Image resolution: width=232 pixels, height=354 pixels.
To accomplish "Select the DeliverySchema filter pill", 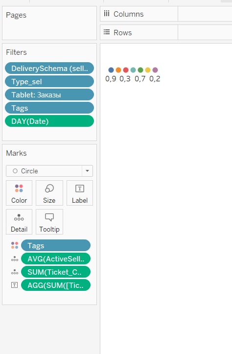I will pyautogui.click(x=49, y=68).
